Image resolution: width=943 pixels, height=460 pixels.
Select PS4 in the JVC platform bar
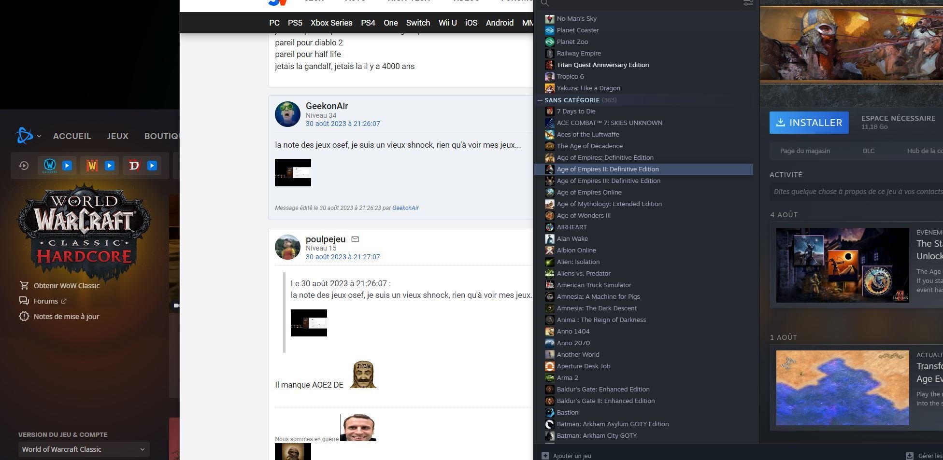(x=368, y=23)
